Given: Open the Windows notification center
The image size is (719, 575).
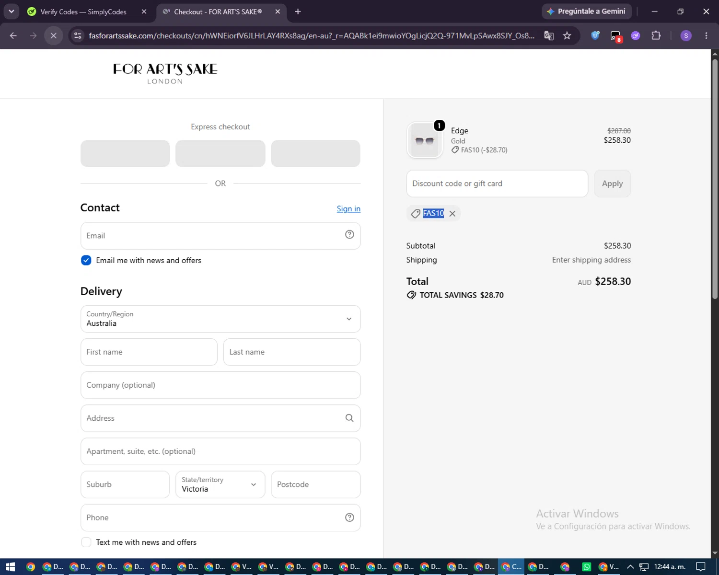Looking at the screenshot, I should pos(701,567).
